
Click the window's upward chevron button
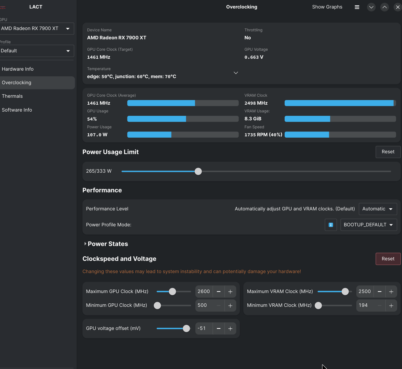[x=384, y=7]
